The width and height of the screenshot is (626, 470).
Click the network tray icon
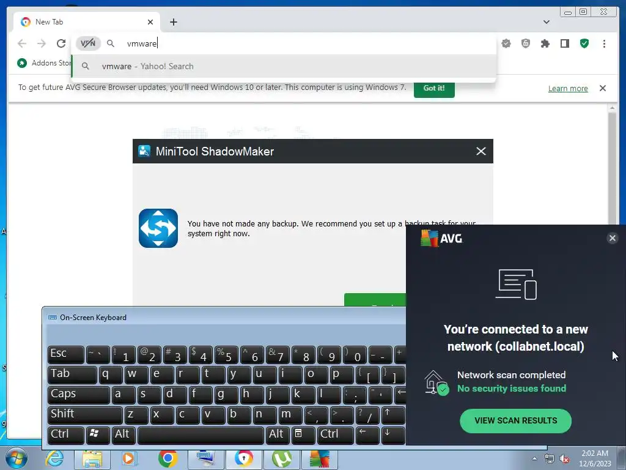coord(550,459)
